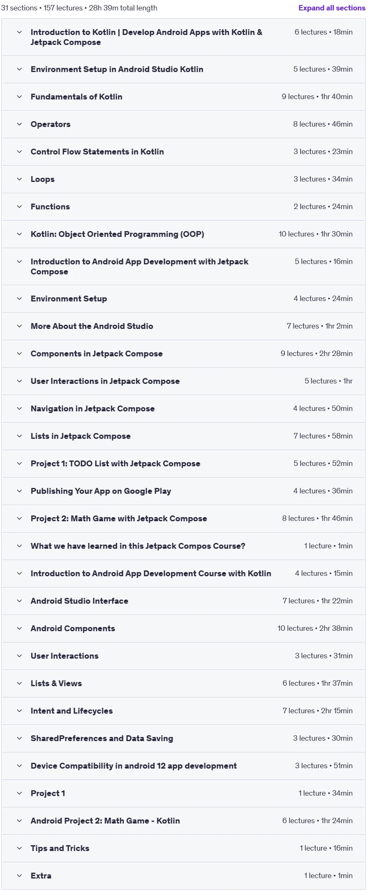Expand chevron for Navigation in Jetpack Compose
367x891 pixels.
point(19,408)
